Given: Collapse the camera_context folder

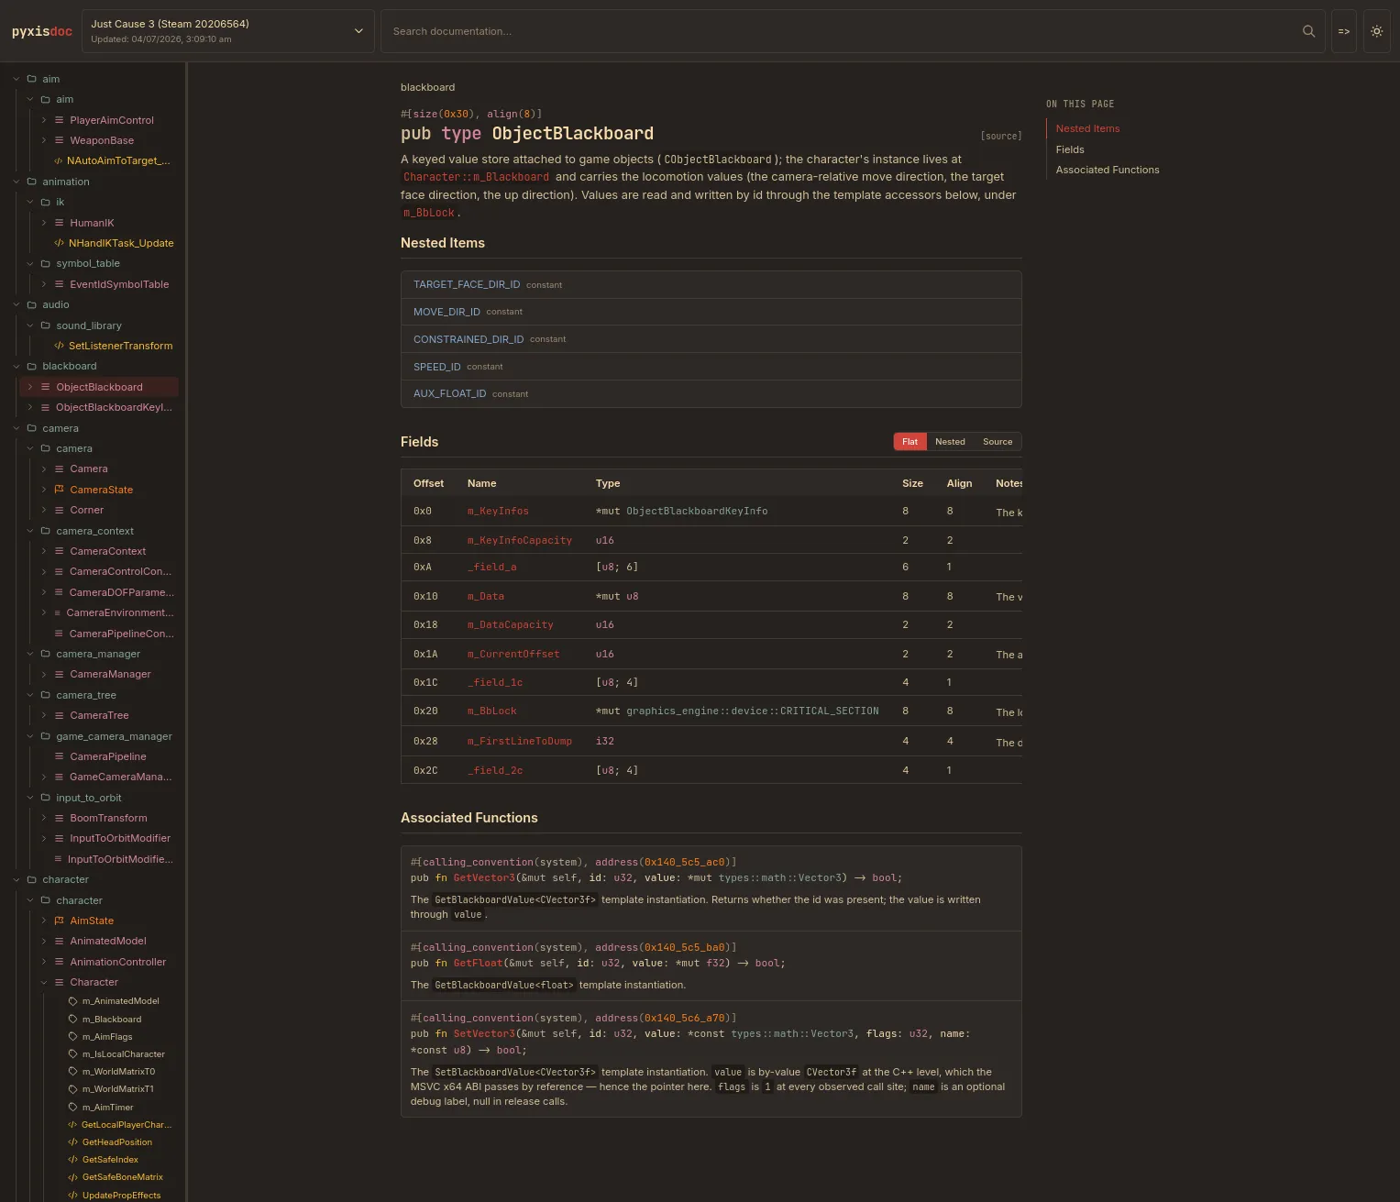Looking at the screenshot, I should [x=30, y=531].
